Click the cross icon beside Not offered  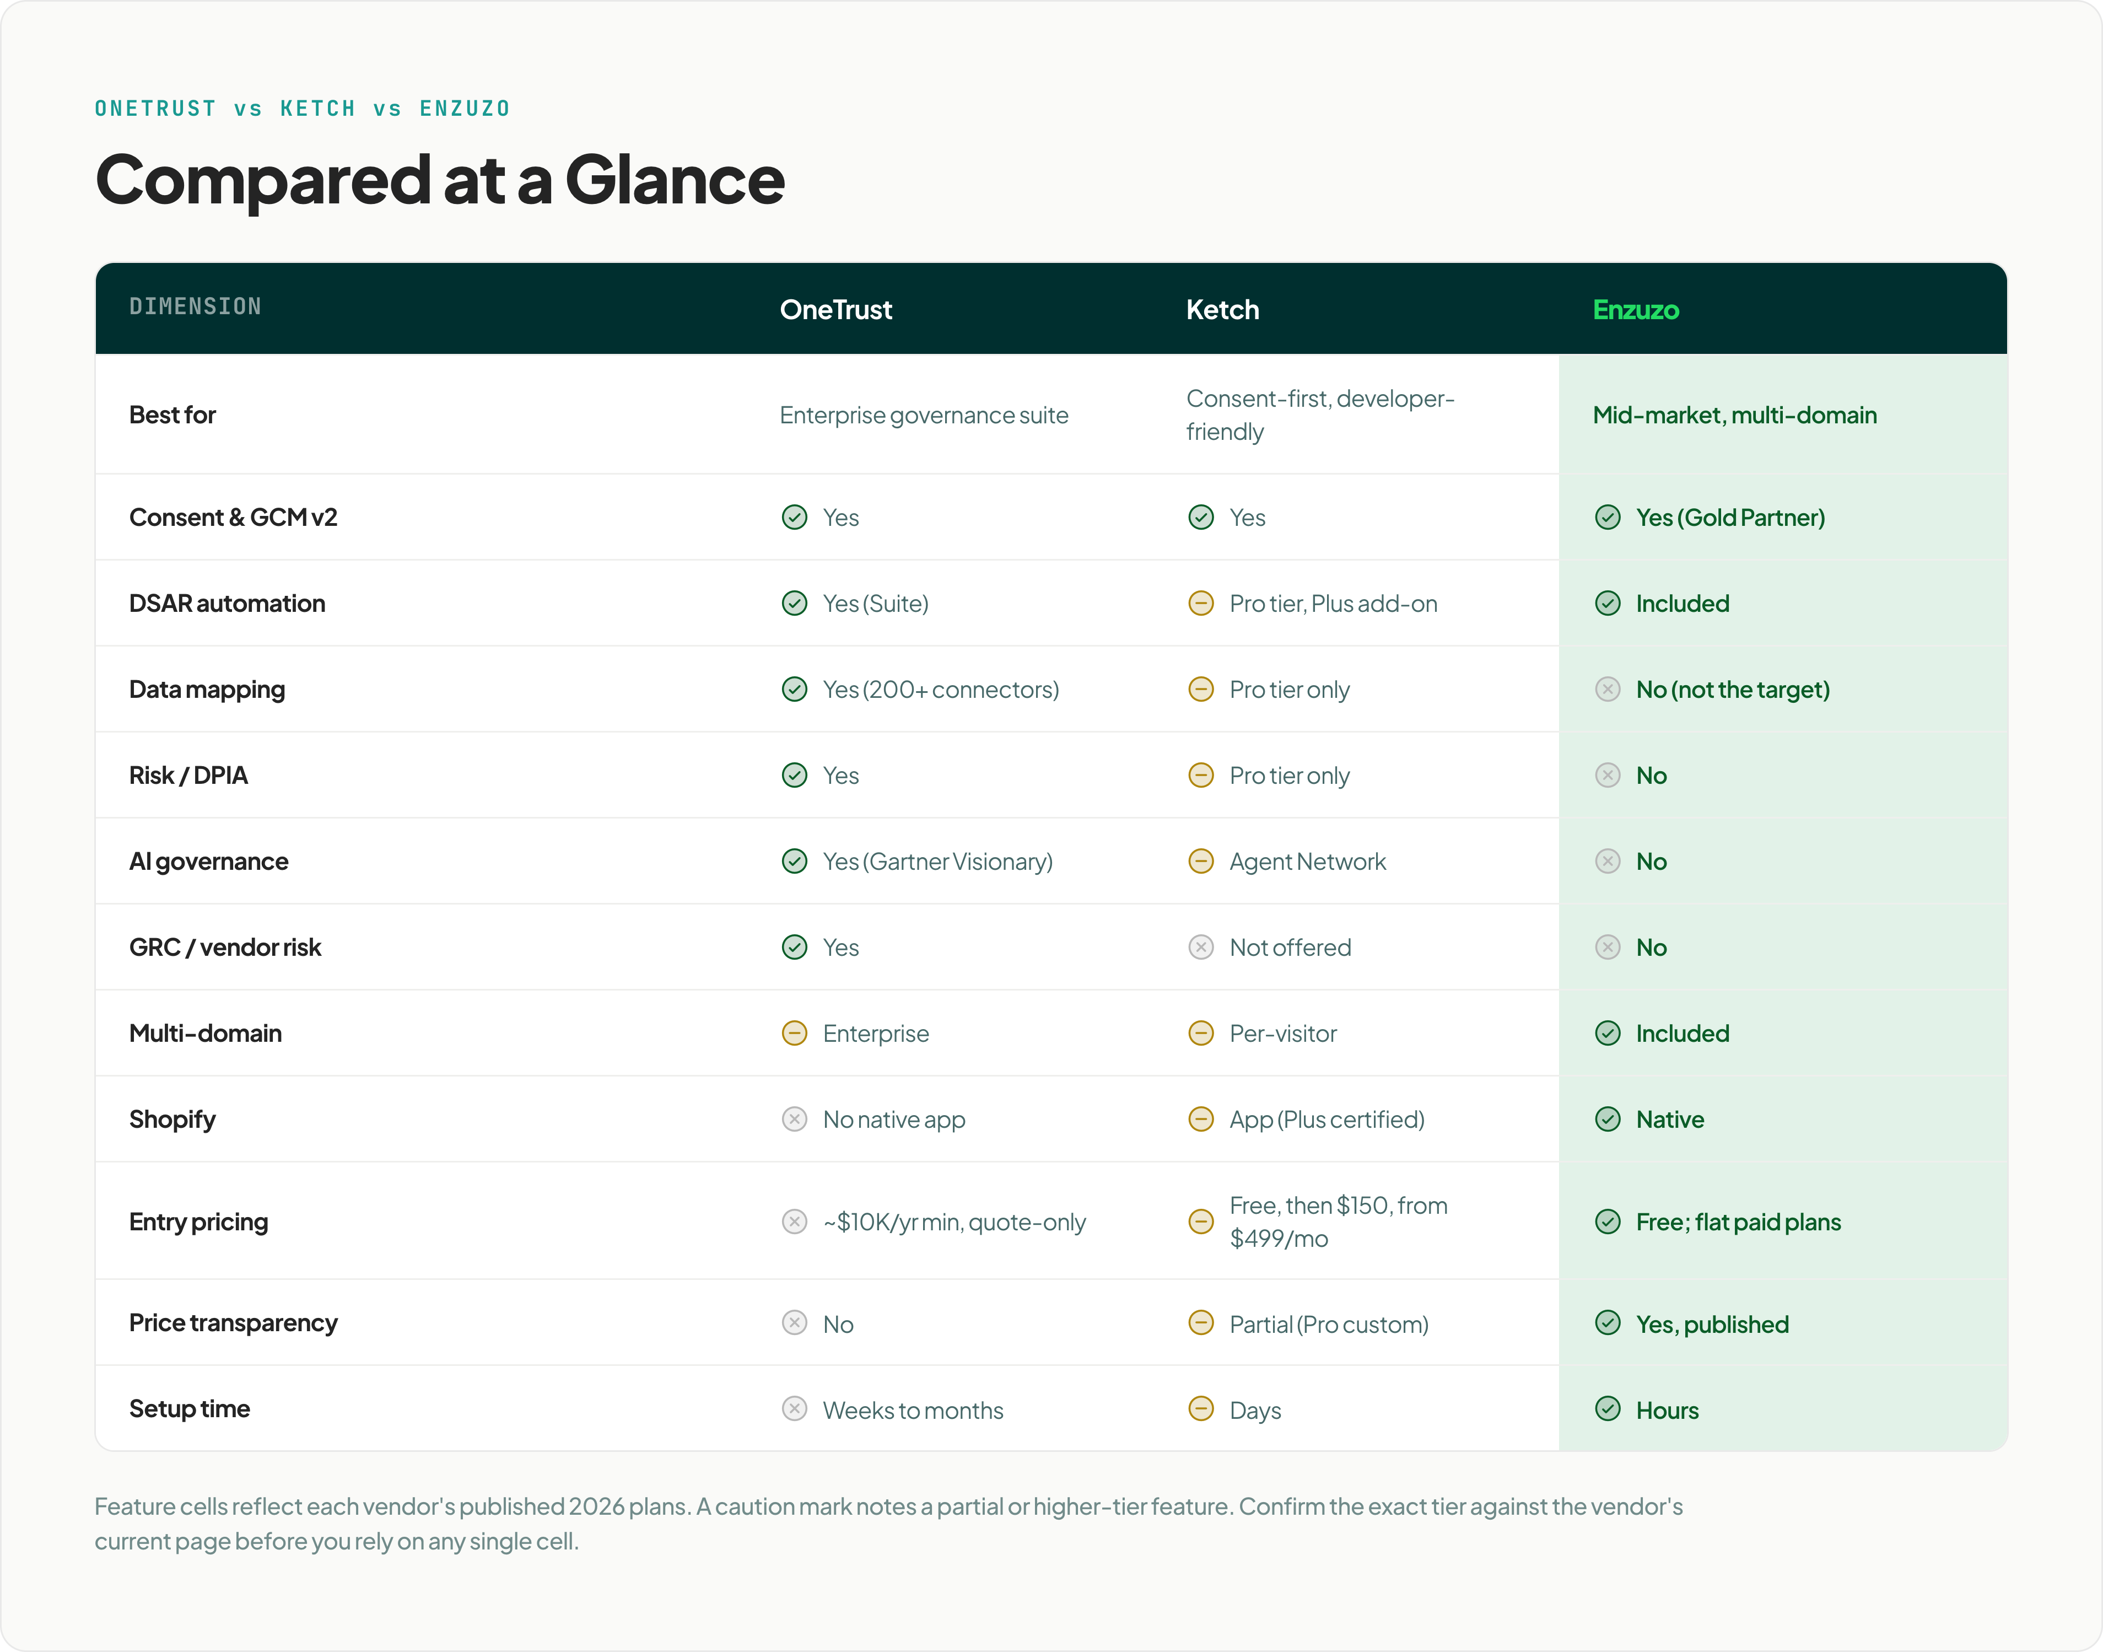(x=1201, y=948)
